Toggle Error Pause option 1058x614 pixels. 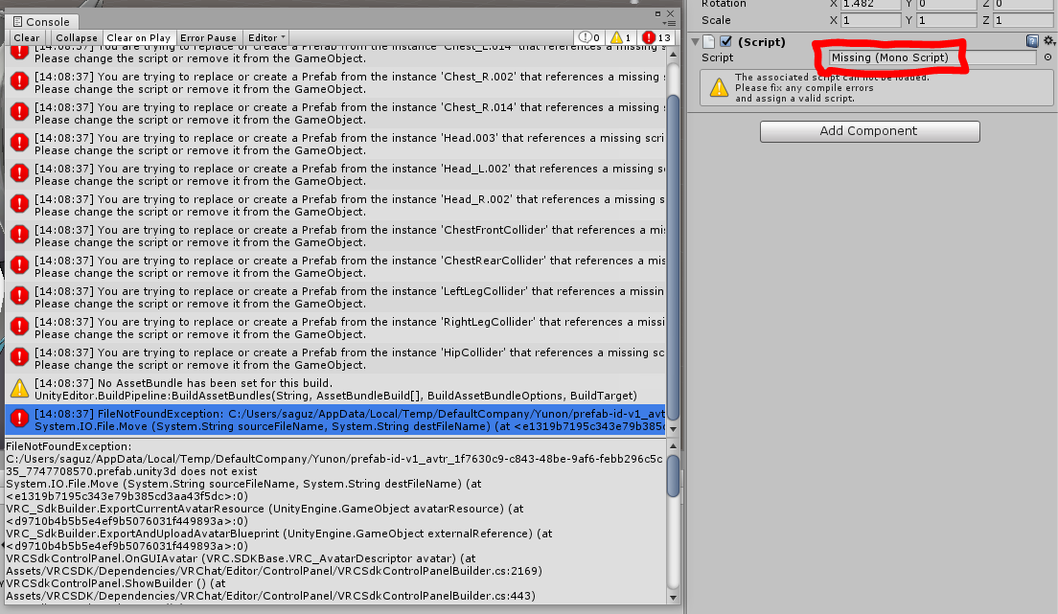208,37
